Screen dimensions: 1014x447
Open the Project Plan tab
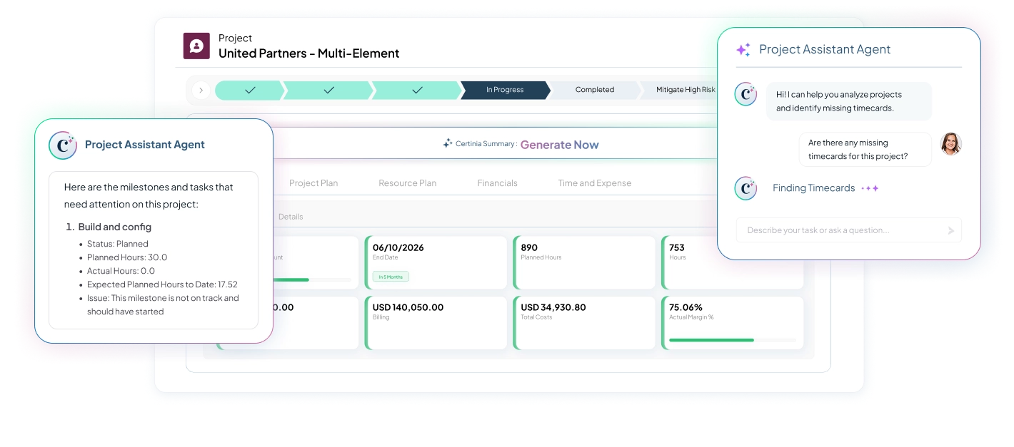pyautogui.click(x=313, y=183)
